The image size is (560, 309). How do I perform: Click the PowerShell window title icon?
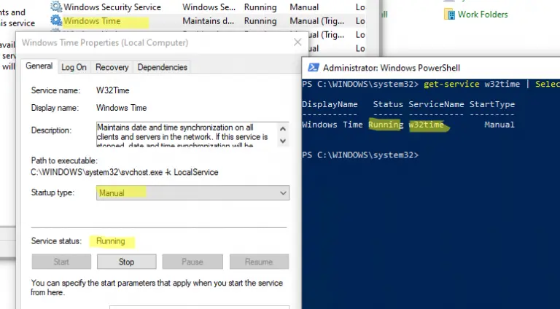314,68
